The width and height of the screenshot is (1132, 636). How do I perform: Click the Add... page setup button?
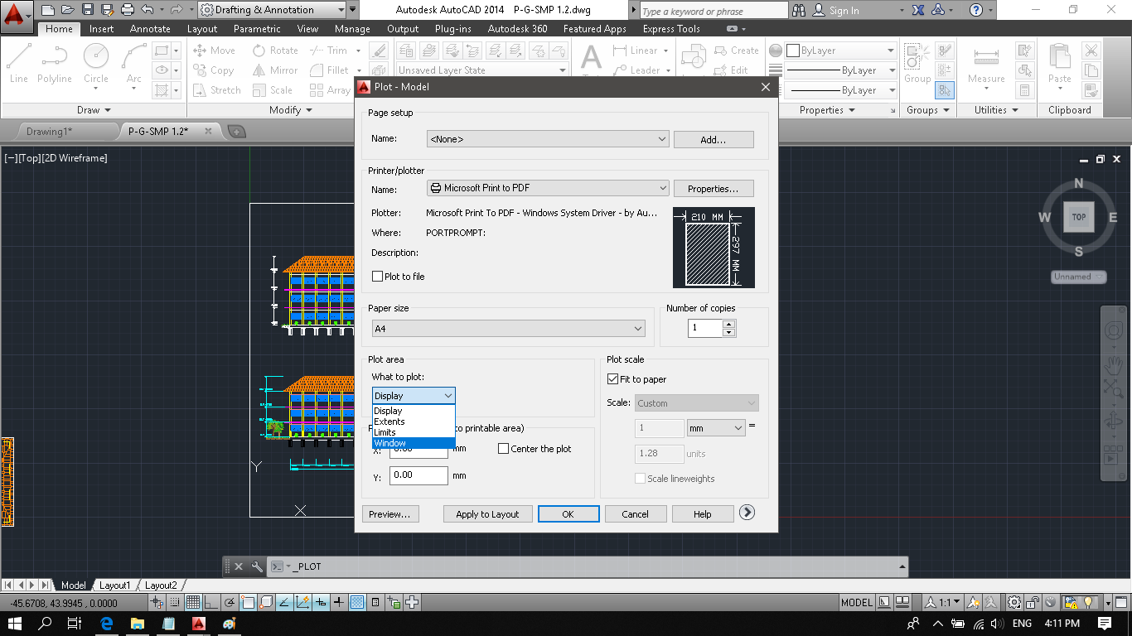click(714, 140)
